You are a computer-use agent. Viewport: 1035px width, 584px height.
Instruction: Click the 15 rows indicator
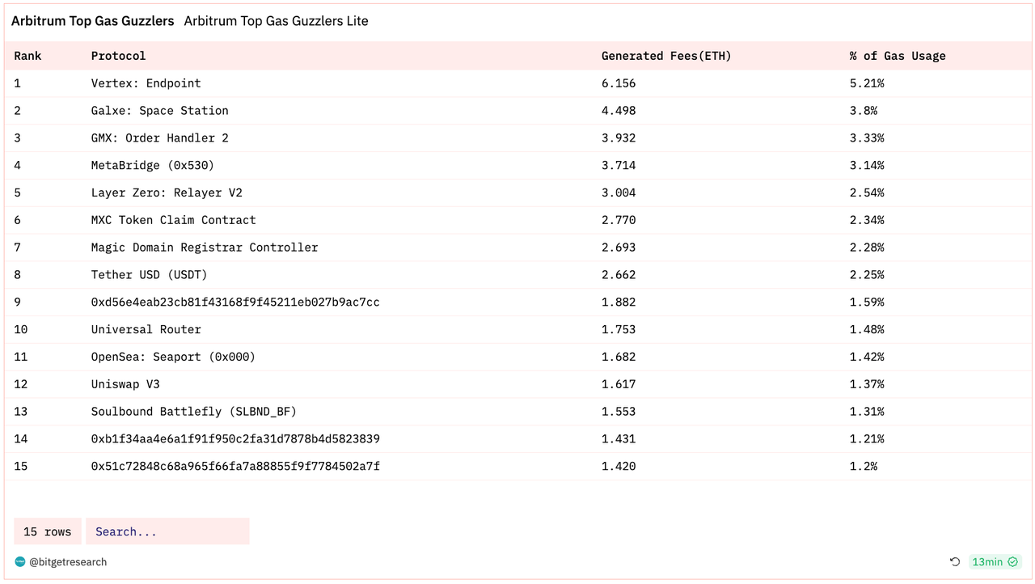click(48, 531)
